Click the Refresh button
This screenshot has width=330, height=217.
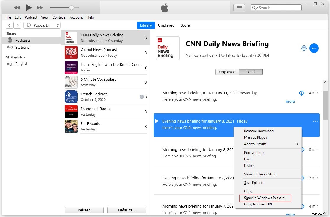tap(84, 210)
